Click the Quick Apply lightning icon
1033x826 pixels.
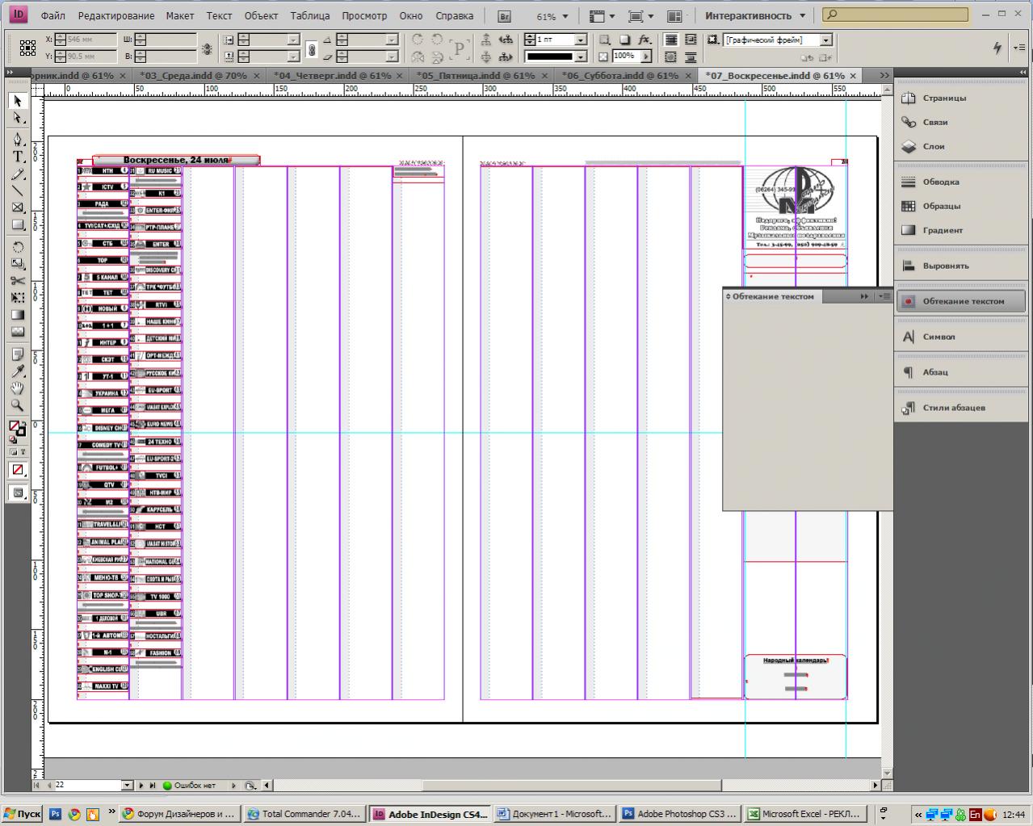point(997,48)
